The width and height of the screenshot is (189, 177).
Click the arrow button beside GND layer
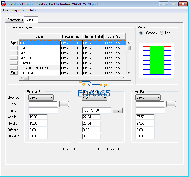pos(14,48)
